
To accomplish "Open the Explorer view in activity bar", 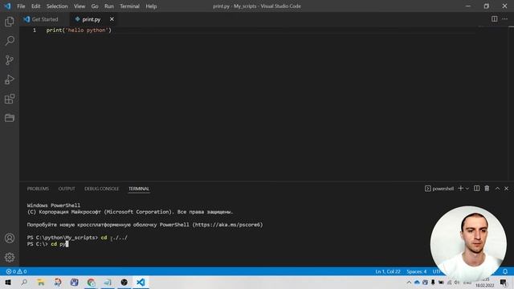I will tap(10, 22).
